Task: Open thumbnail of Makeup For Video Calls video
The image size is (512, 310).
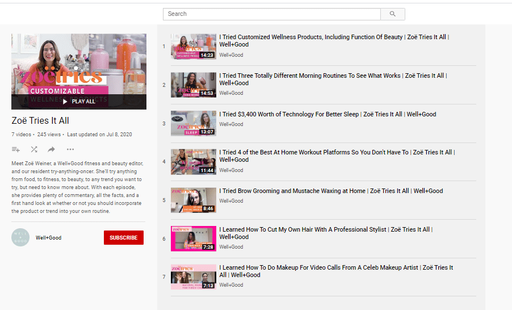Action: (194, 277)
